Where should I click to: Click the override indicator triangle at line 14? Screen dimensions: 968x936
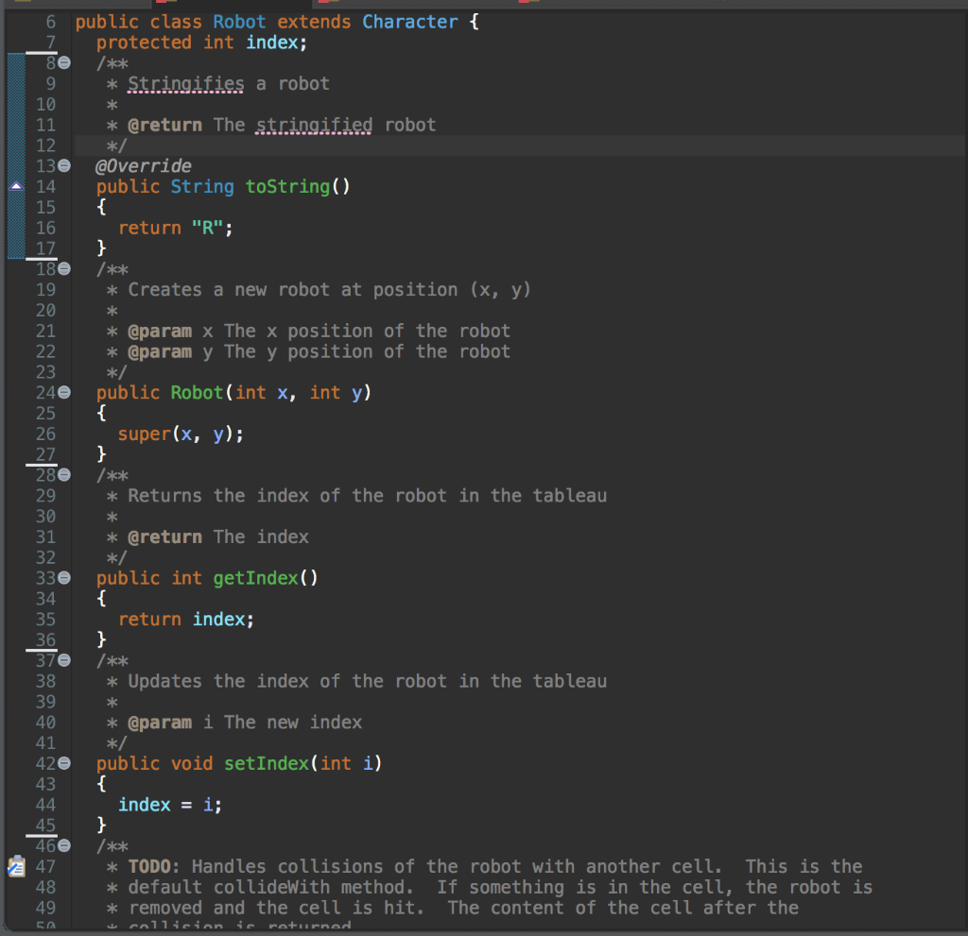coord(17,186)
